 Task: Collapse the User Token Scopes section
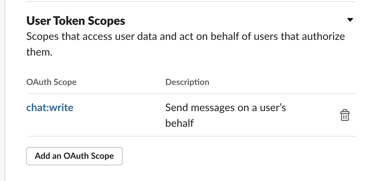(350, 20)
